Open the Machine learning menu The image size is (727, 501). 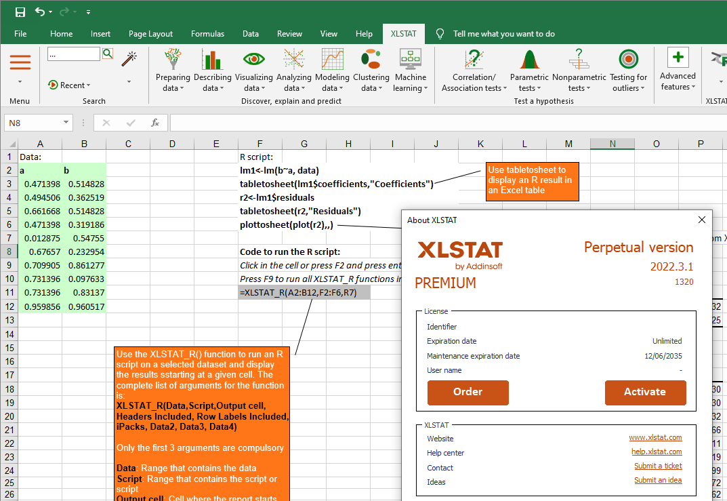pos(411,70)
